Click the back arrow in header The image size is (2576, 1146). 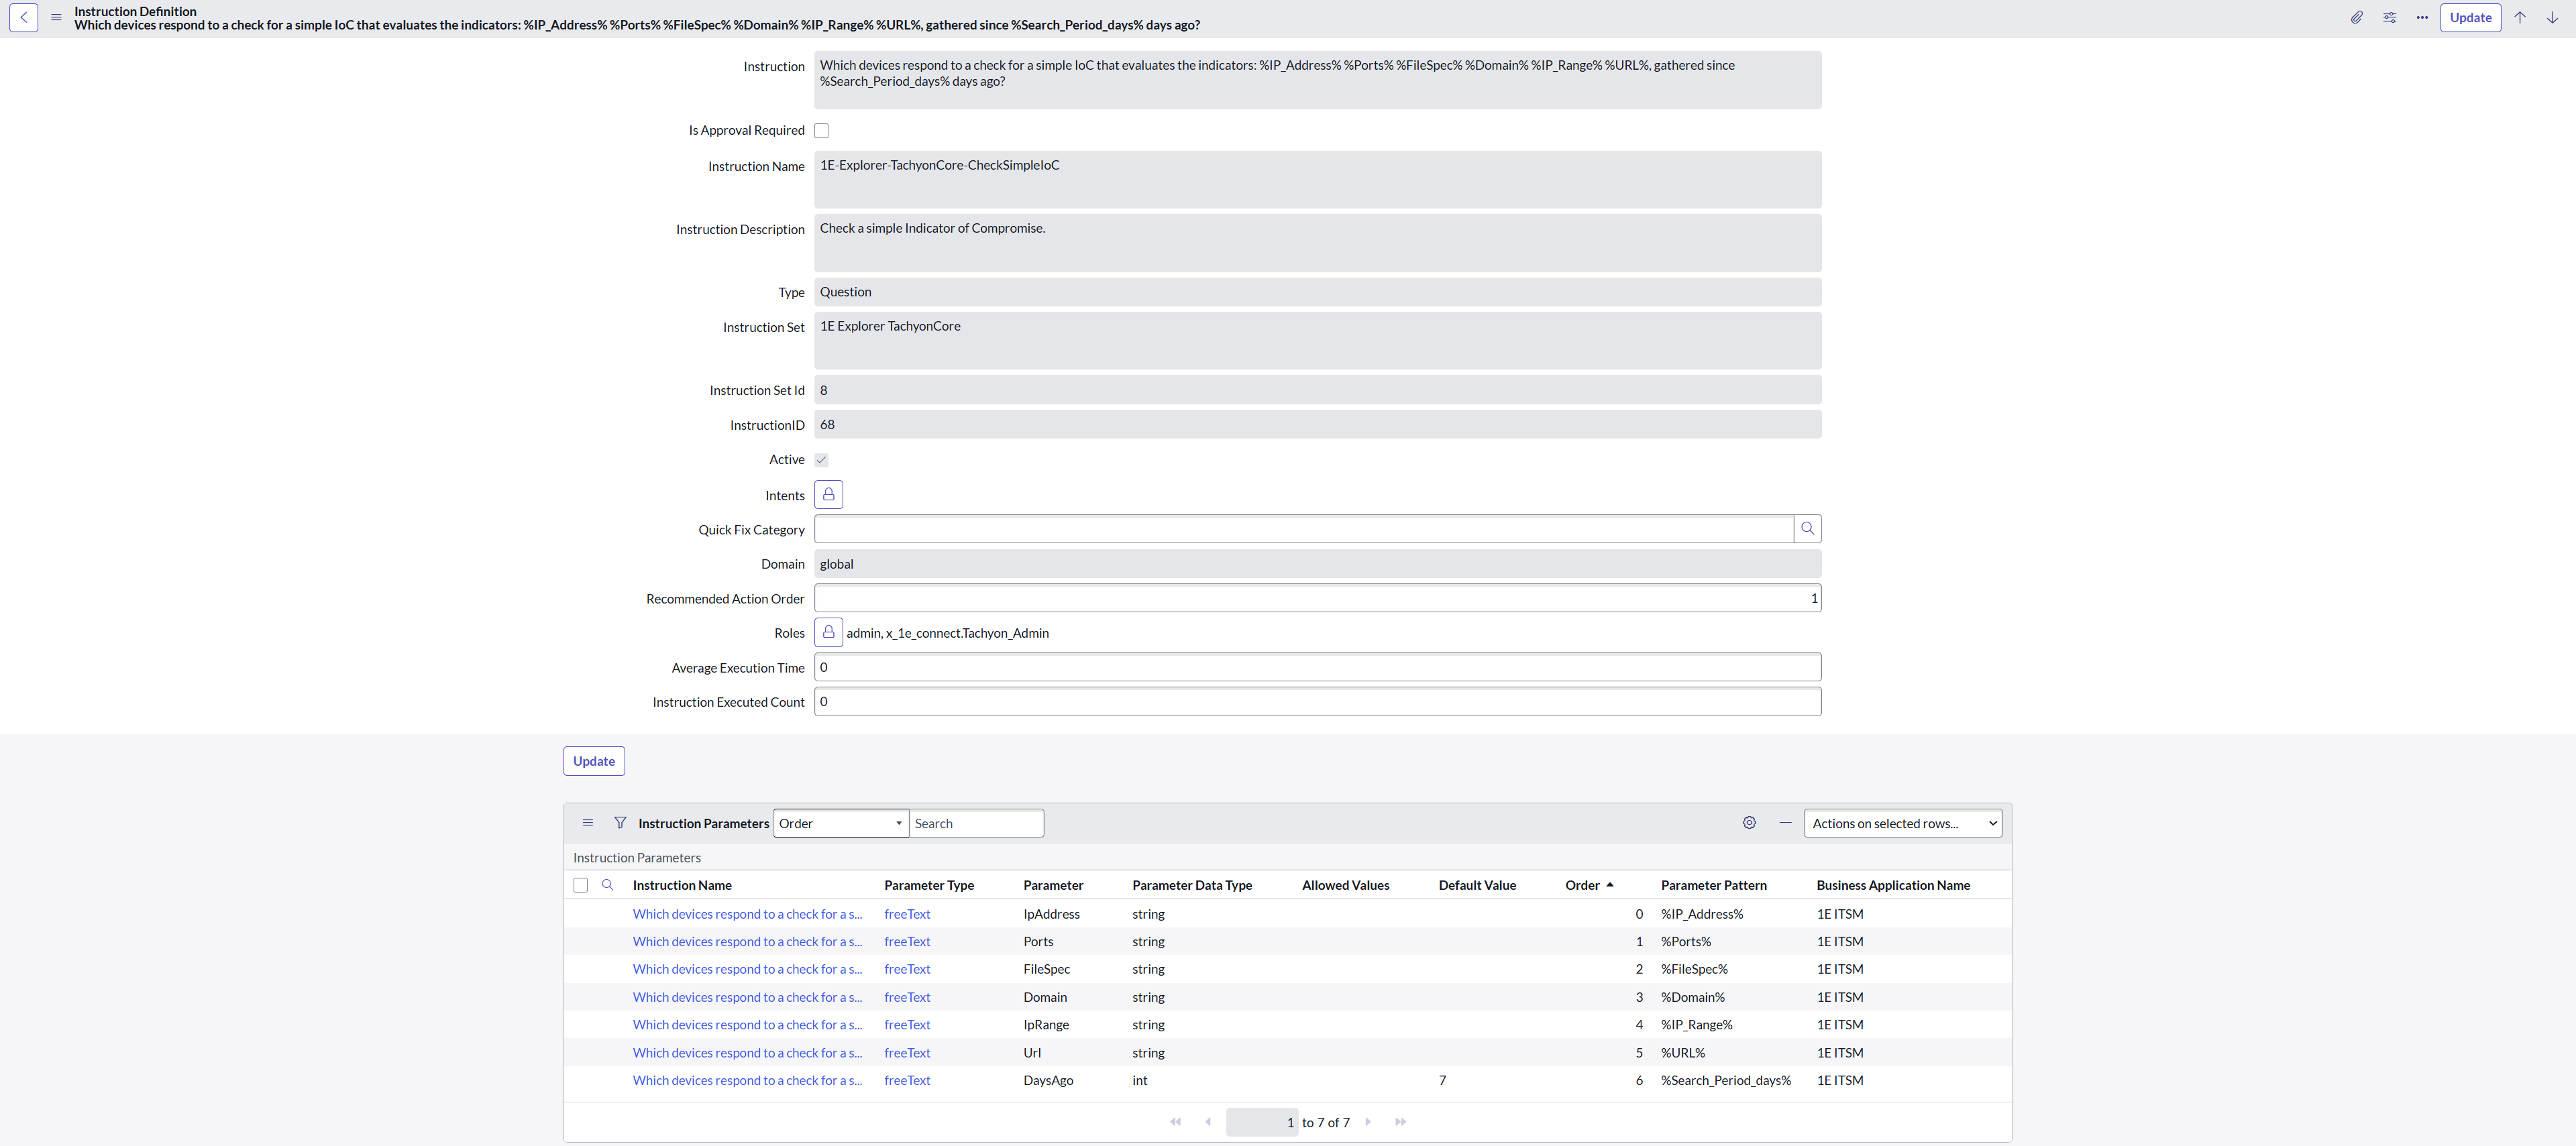click(x=24, y=17)
